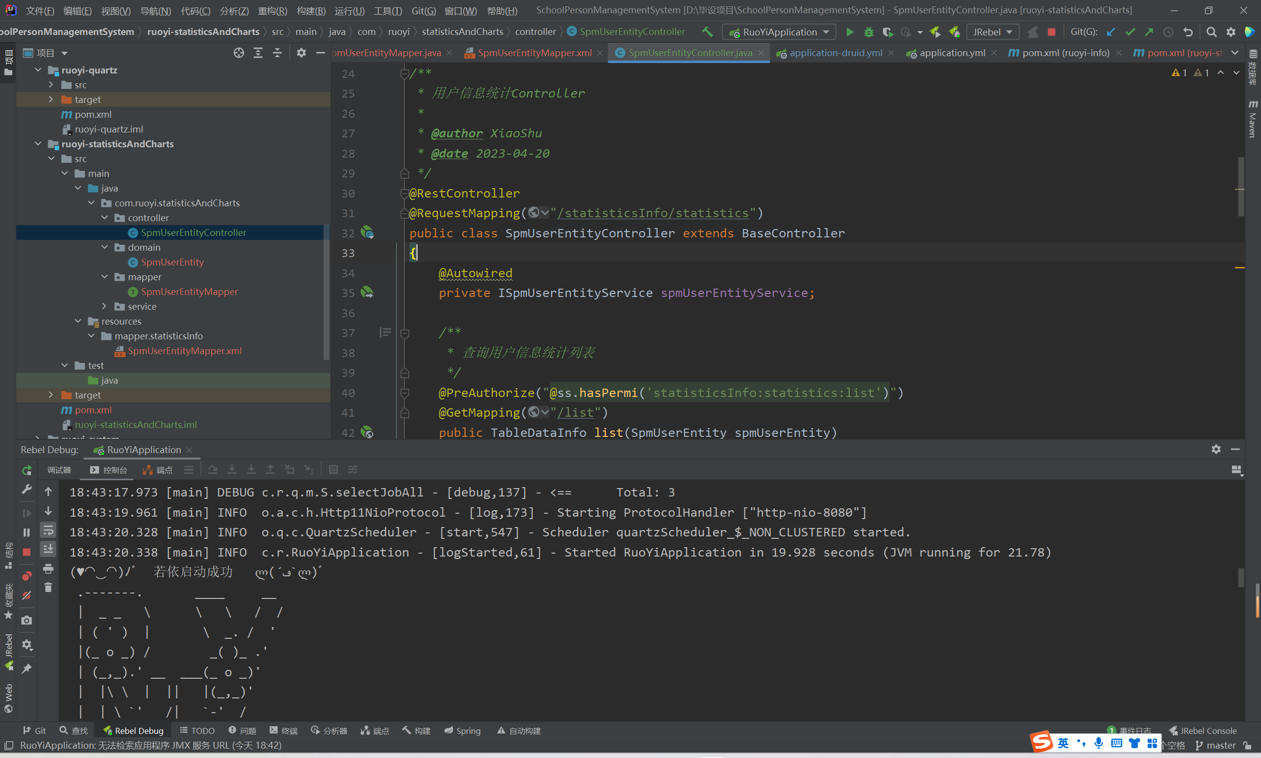This screenshot has height=758, width=1261.
Task: Open IDE settings gear in top toolbar
Action: [1231, 32]
